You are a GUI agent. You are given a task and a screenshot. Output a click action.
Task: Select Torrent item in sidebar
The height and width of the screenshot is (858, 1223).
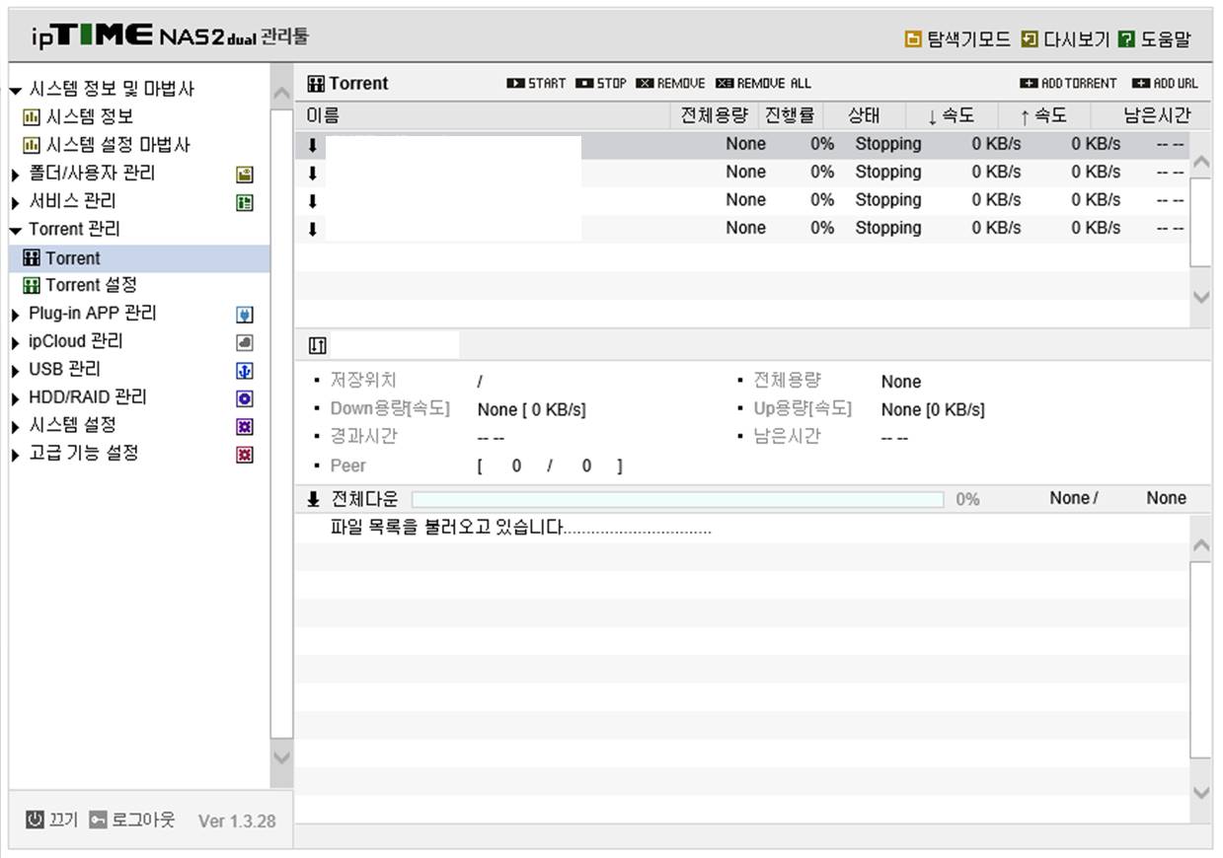139,258
